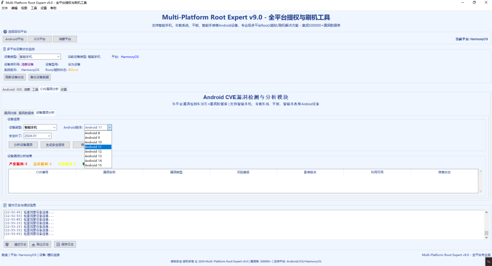Click the 严重漏洞: 0 counter
This screenshot has width=492, height=266.
click(18, 164)
